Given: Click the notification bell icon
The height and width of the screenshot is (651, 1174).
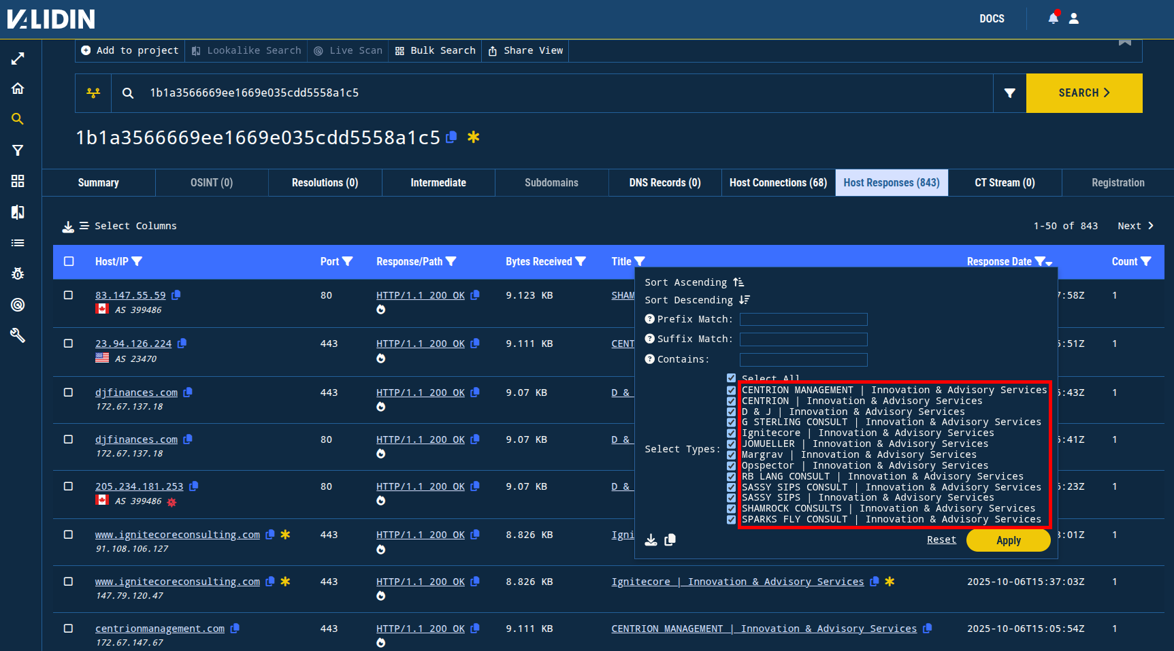Looking at the screenshot, I should tap(1053, 18).
